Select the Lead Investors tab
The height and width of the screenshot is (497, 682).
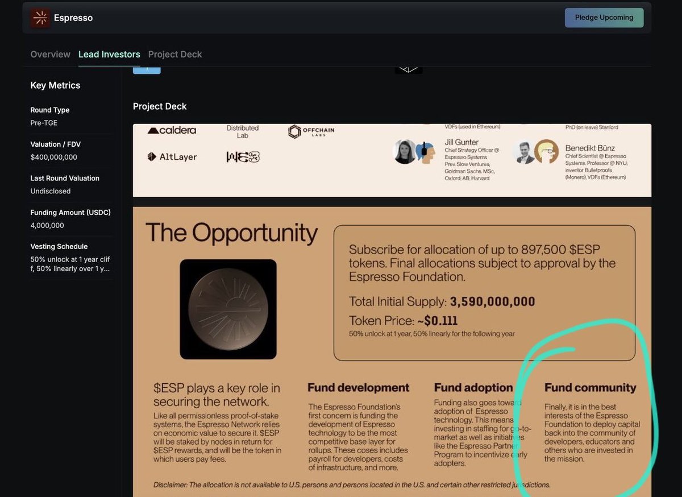pos(109,54)
